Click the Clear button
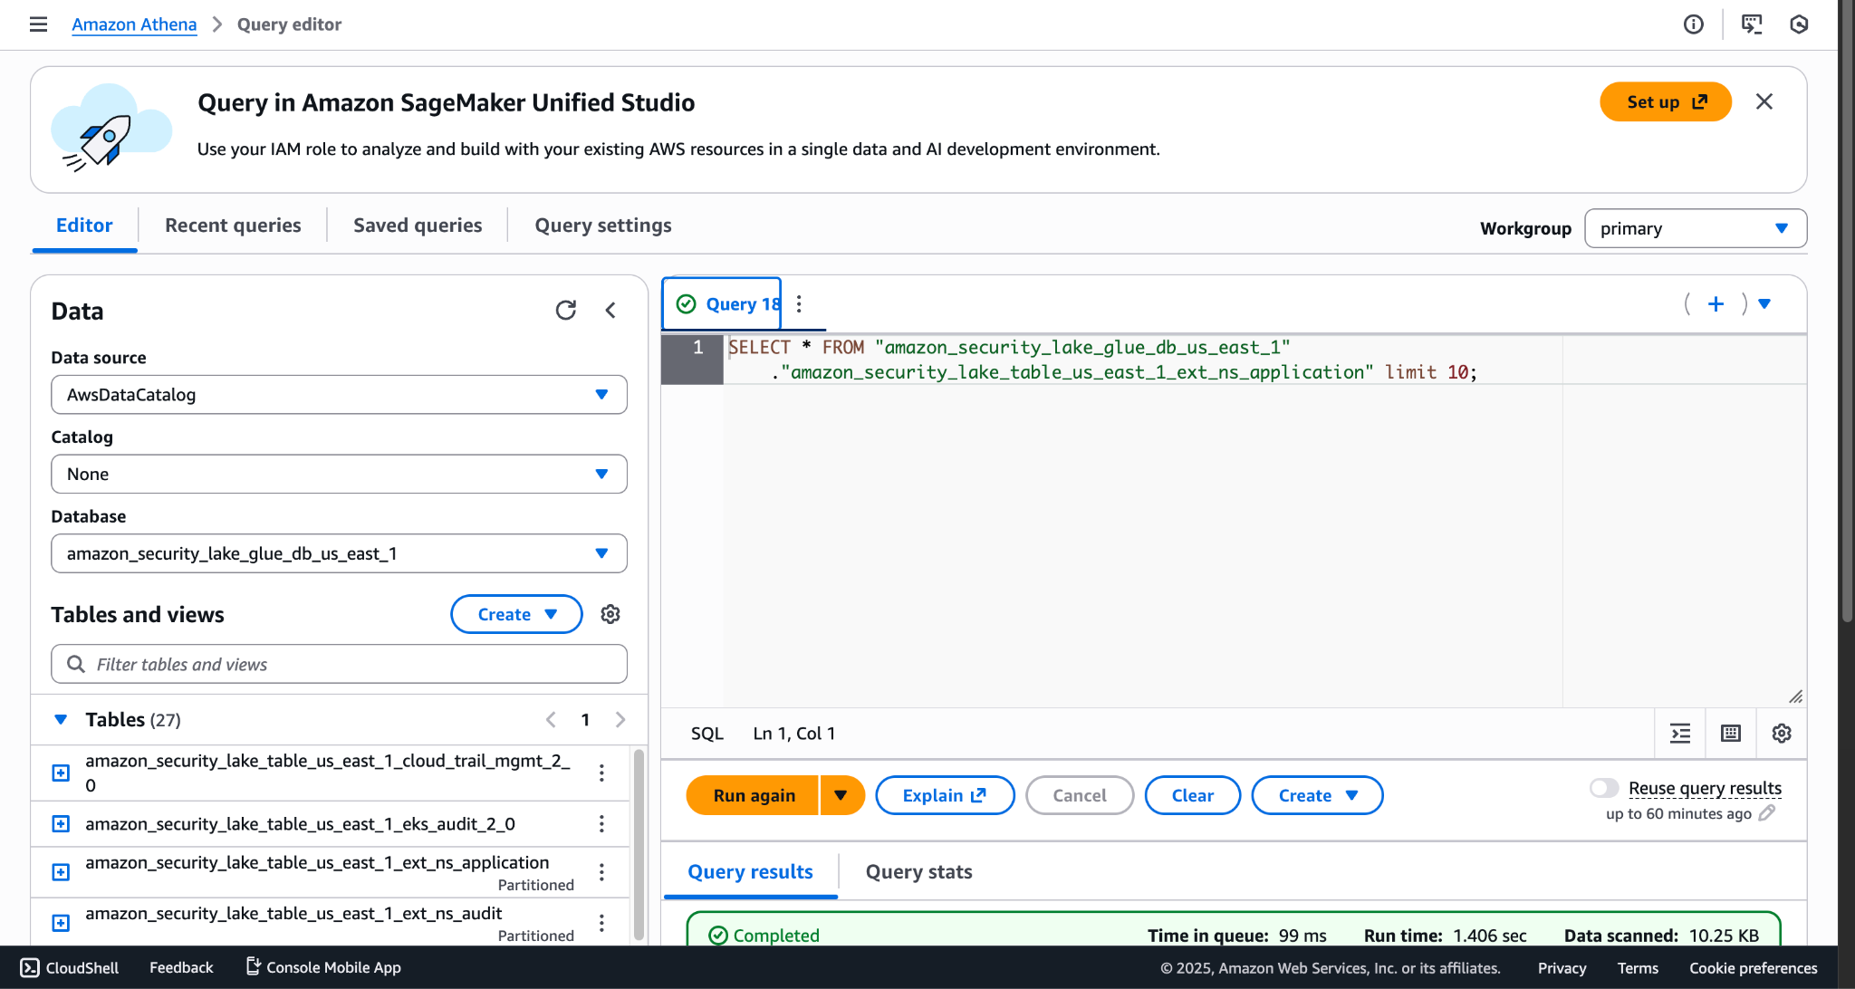1855x989 pixels. tap(1193, 795)
